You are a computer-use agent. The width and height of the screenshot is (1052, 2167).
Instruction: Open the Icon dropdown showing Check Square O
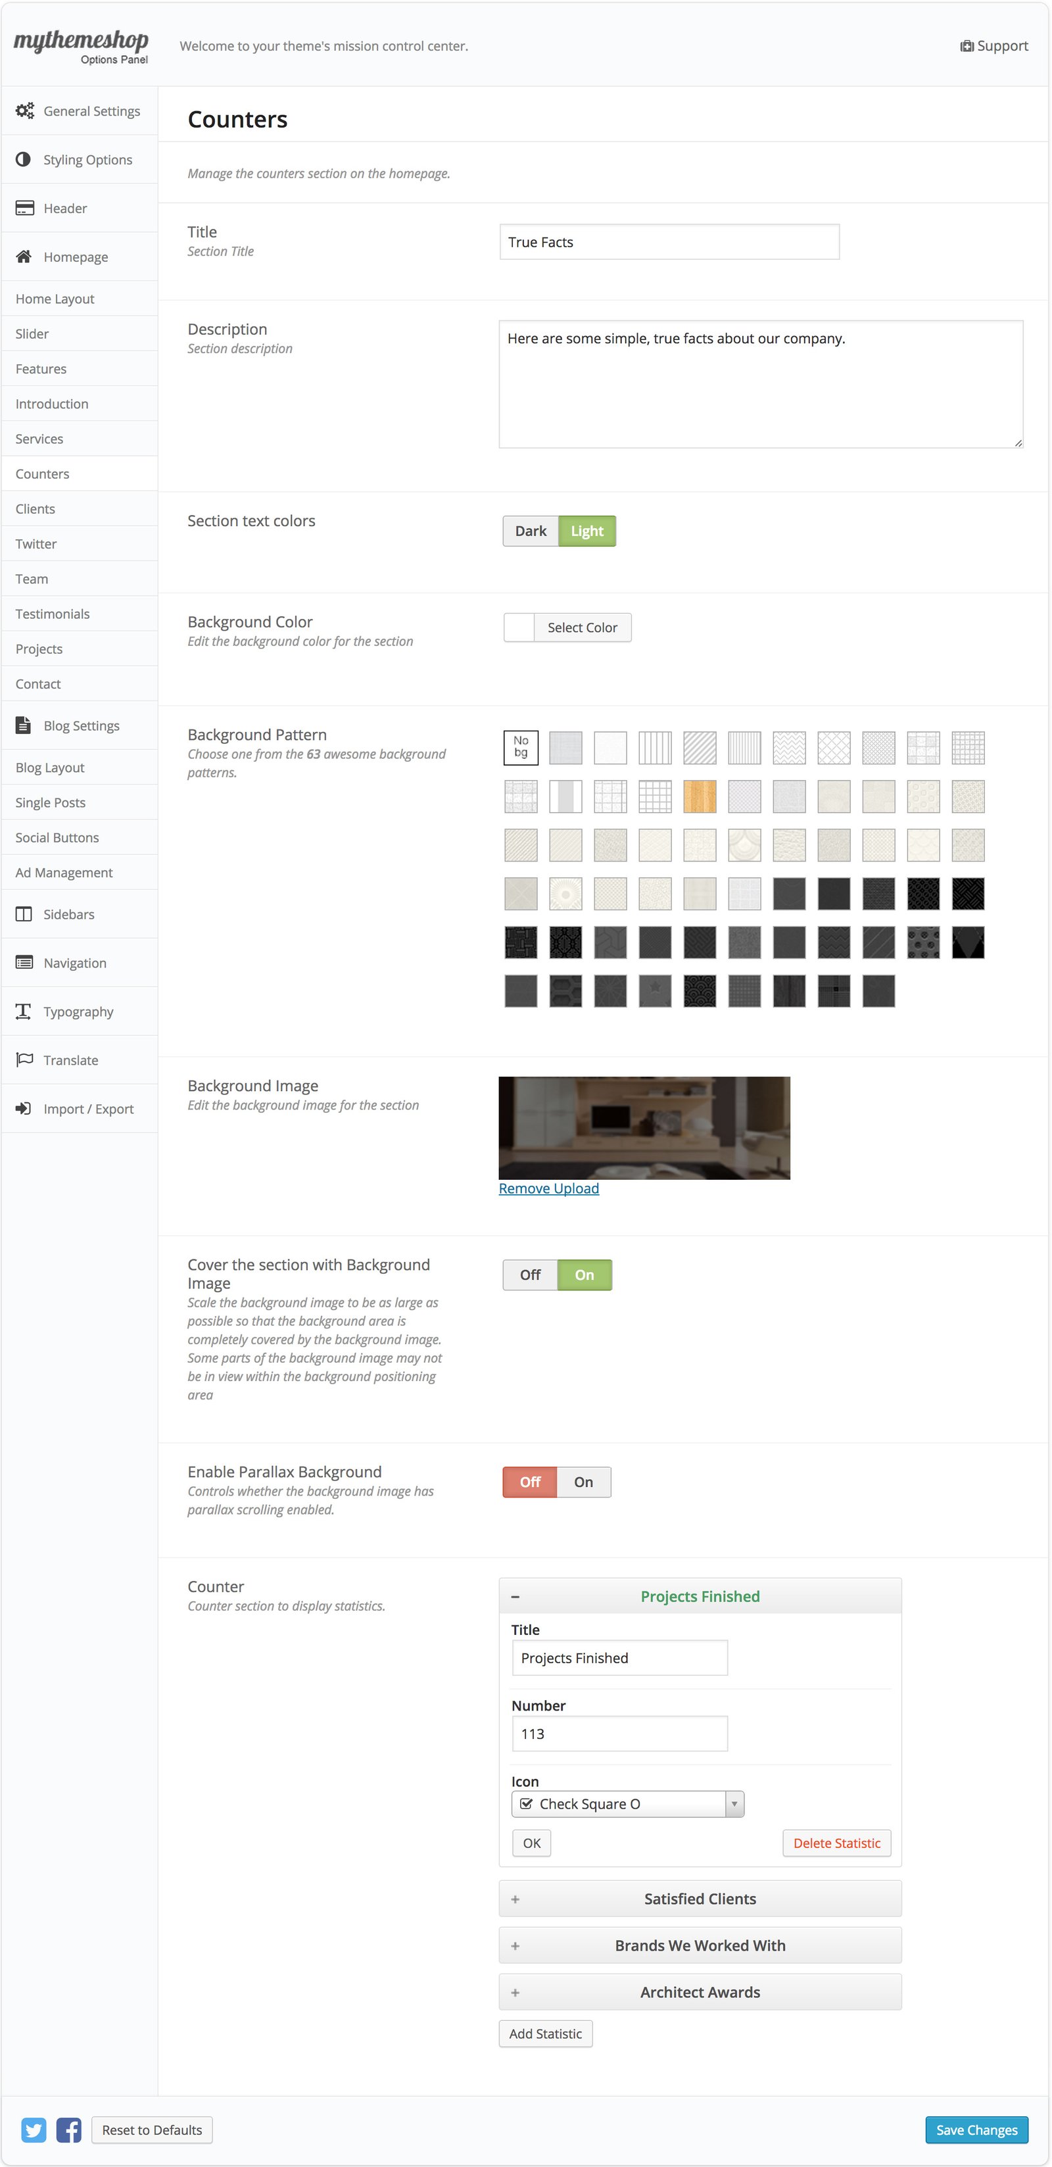click(x=627, y=1803)
